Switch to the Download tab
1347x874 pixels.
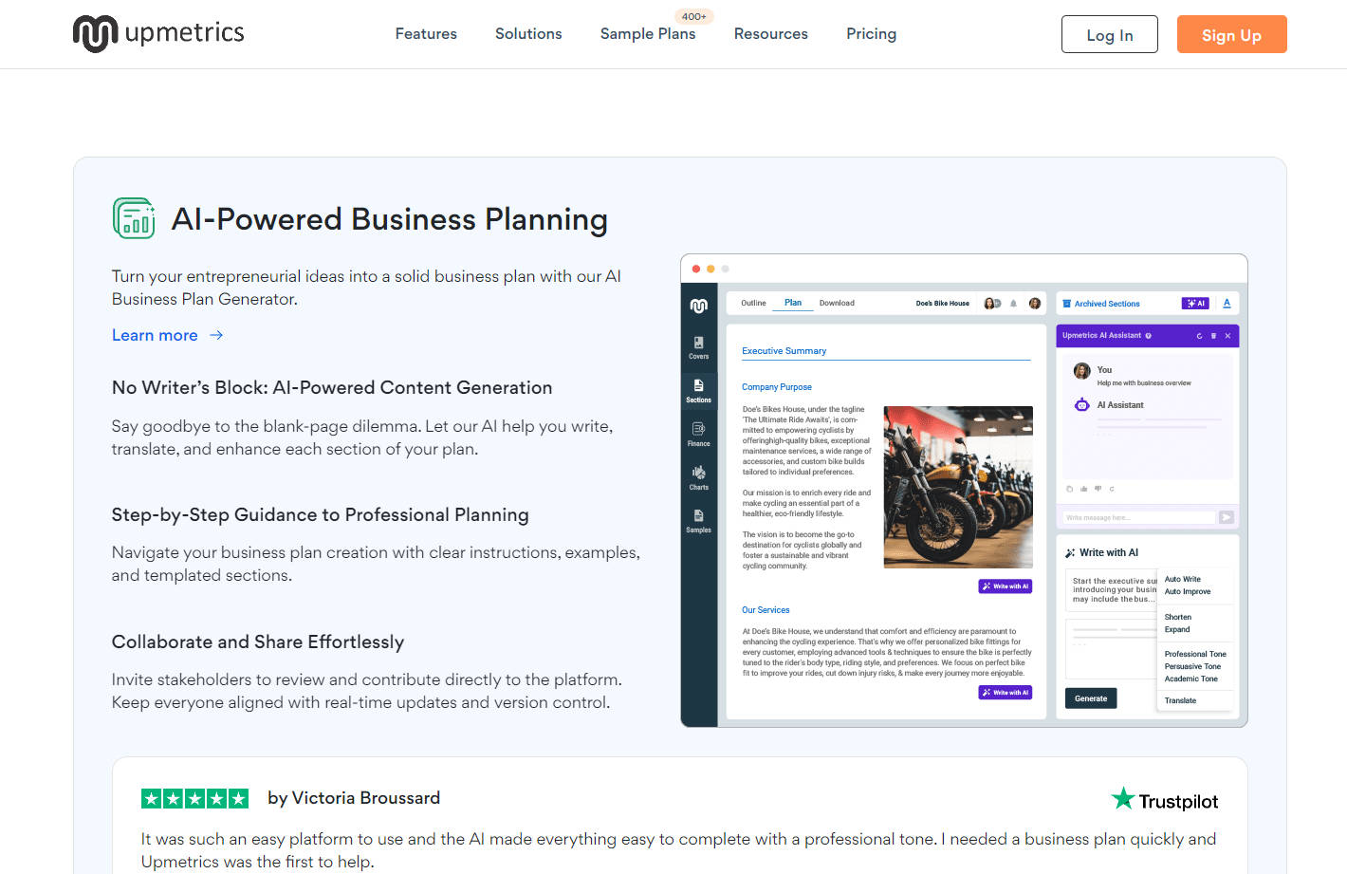click(837, 304)
